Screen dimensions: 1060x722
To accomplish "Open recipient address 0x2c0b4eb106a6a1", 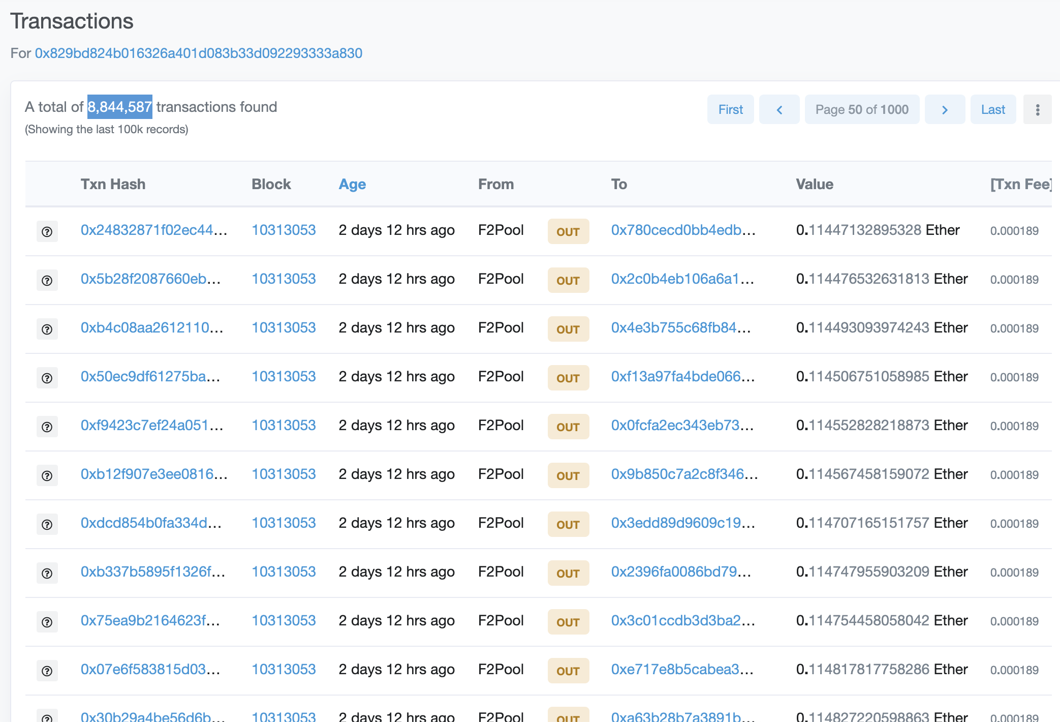I will pyautogui.click(x=682, y=279).
